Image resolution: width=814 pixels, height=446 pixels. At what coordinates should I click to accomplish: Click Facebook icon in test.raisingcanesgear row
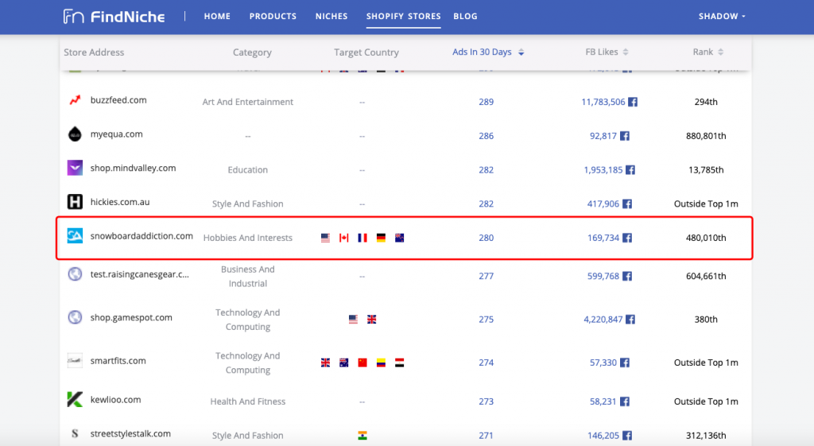pyautogui.click(x=627, y=276)
